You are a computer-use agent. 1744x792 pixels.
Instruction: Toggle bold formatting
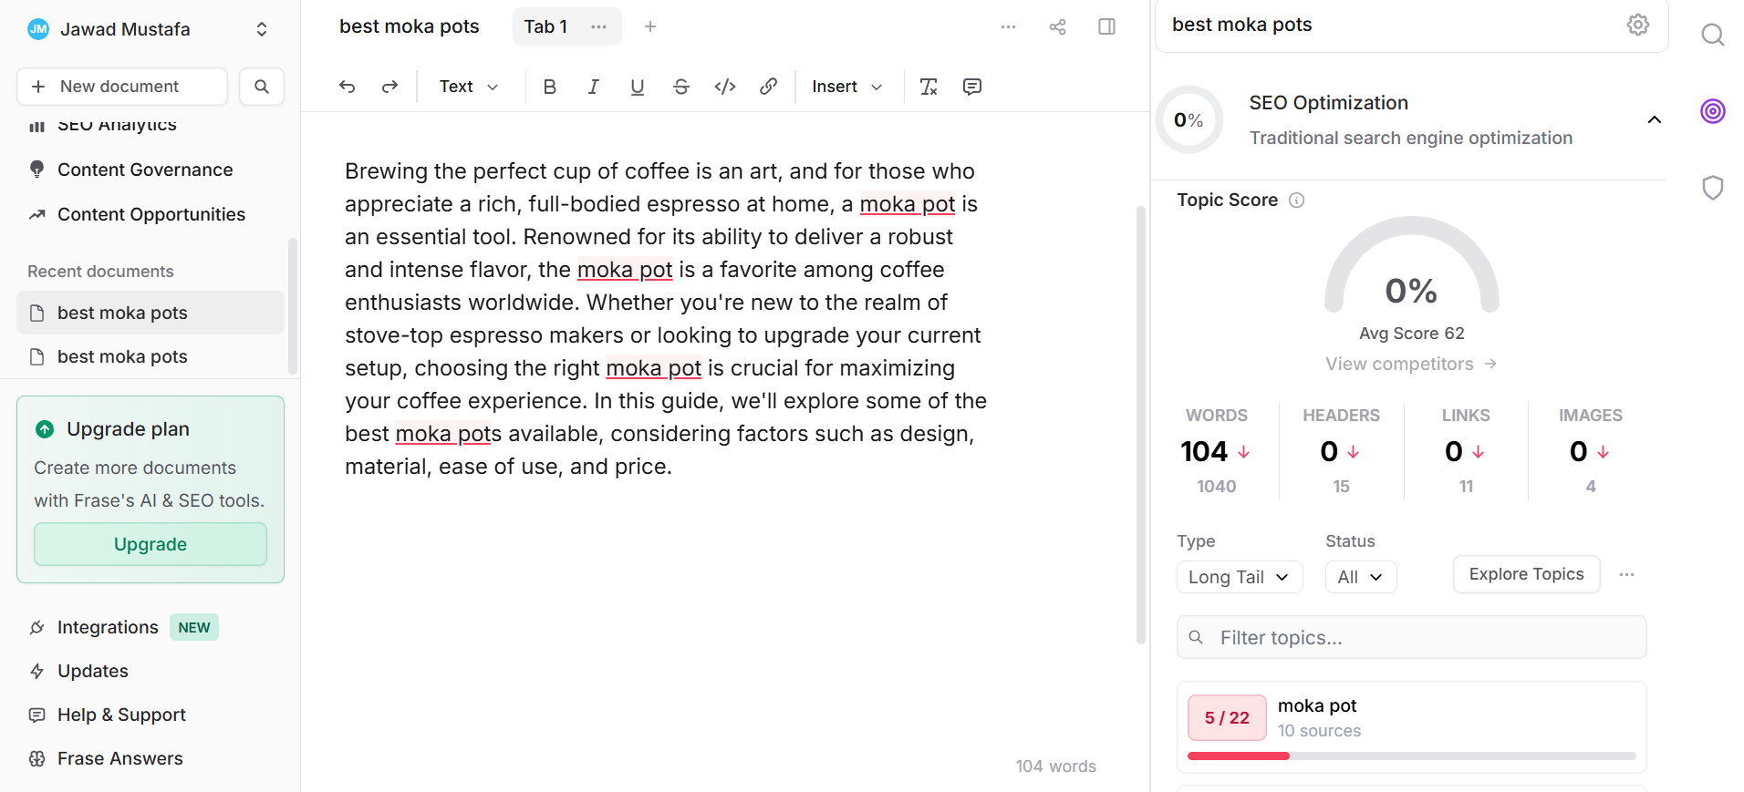point(549,87)
